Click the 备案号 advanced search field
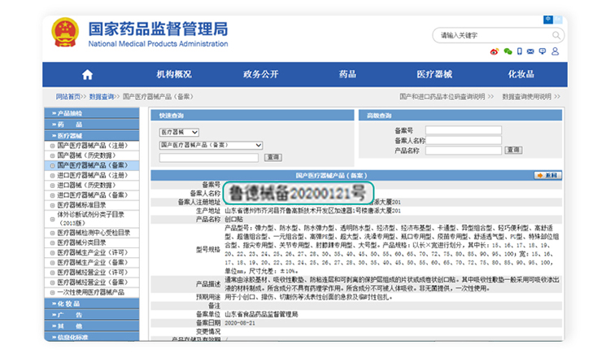Screen dimensions: 610x363 pos(463,130)
